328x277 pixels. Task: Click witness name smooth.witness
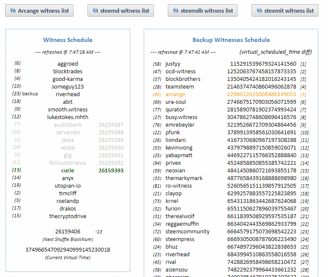(x=68, y=109)
